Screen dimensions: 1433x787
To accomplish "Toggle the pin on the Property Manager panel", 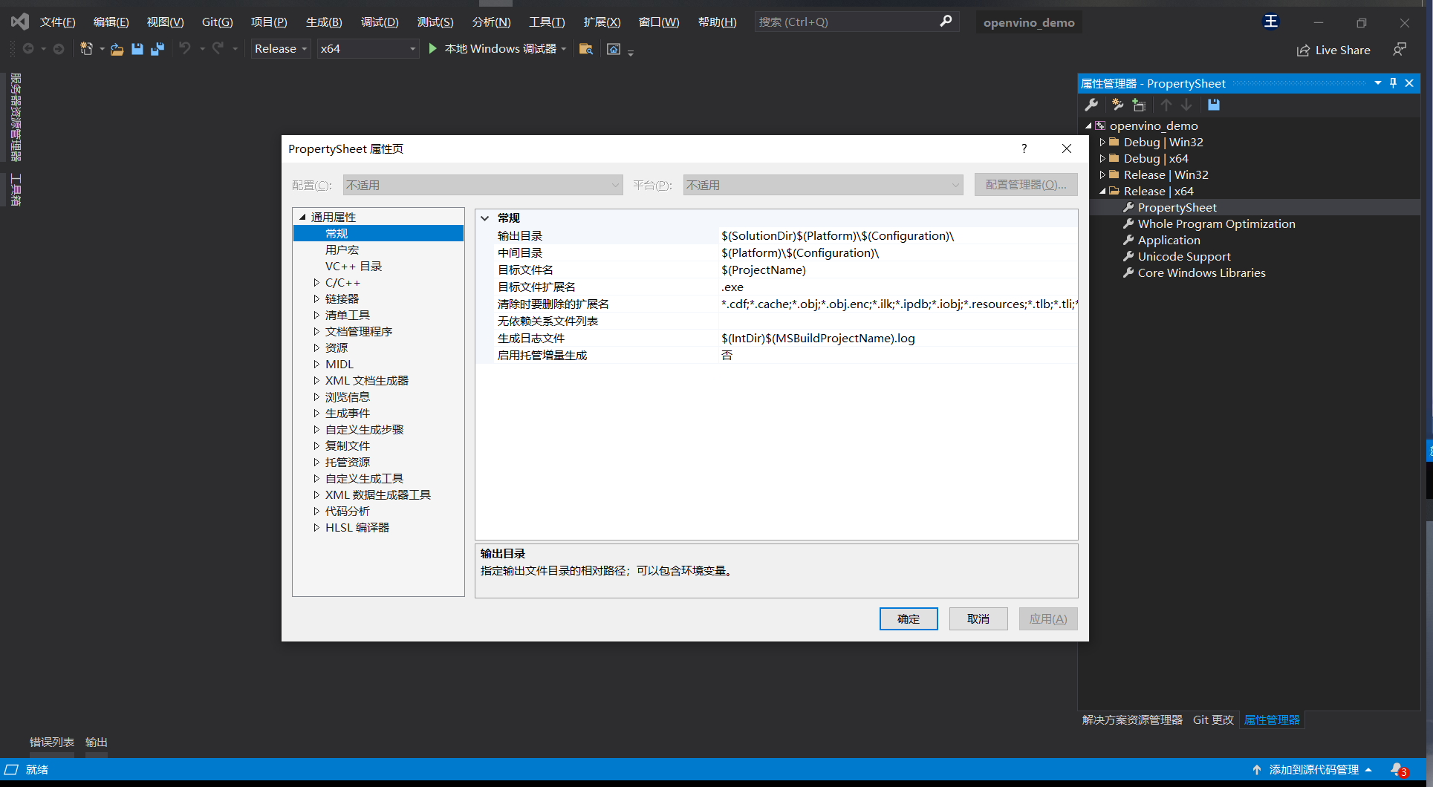I will 1393,83.
